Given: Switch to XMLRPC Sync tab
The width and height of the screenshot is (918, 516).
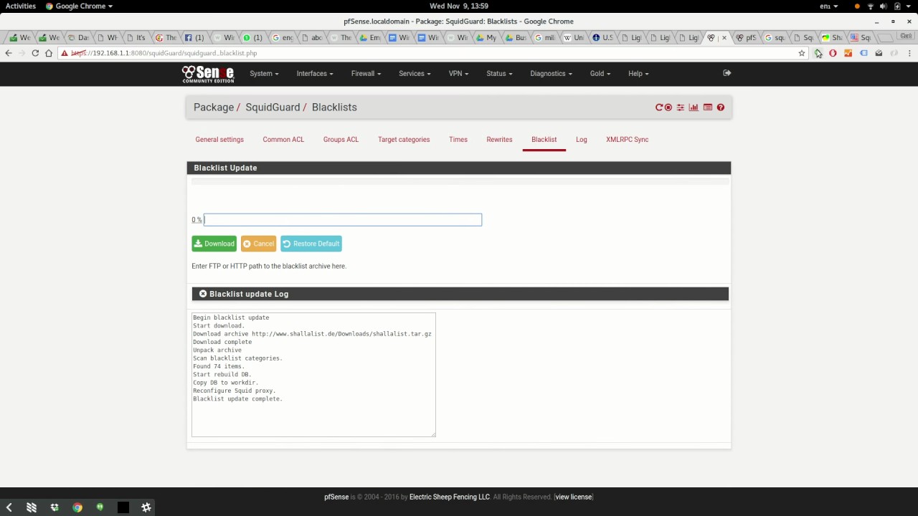Looking at the screenshot, I should pyautogui.click(x=627, y=140).
